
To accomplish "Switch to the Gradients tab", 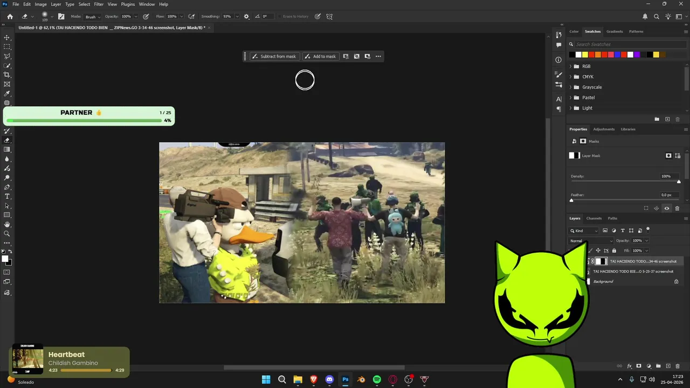I will (615, 31).
